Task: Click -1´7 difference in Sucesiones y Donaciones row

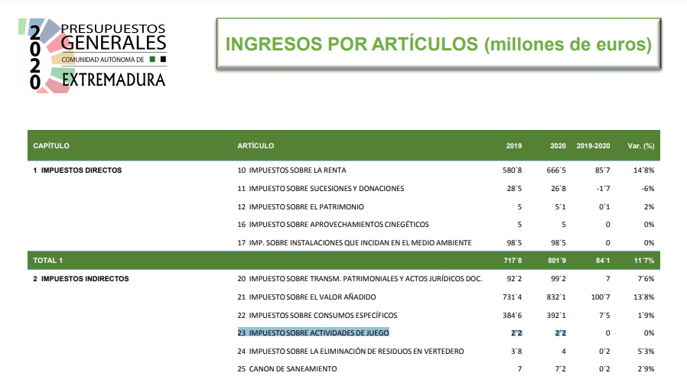Action: click(x=604, y=189)
